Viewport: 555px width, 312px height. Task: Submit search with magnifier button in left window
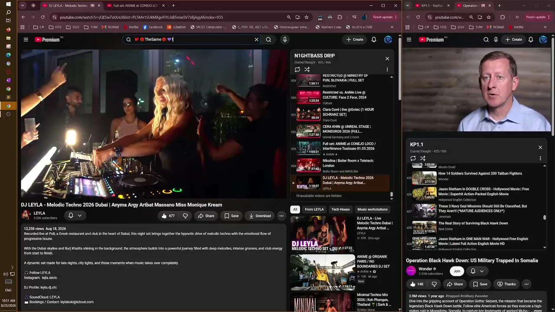click(x=268, y=39)
